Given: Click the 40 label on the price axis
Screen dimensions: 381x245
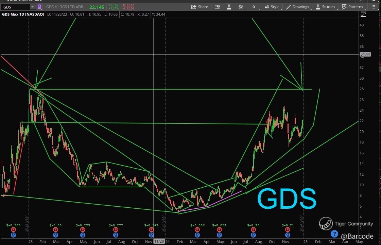Looking at the screenshot, I should (x=362, y=25).
